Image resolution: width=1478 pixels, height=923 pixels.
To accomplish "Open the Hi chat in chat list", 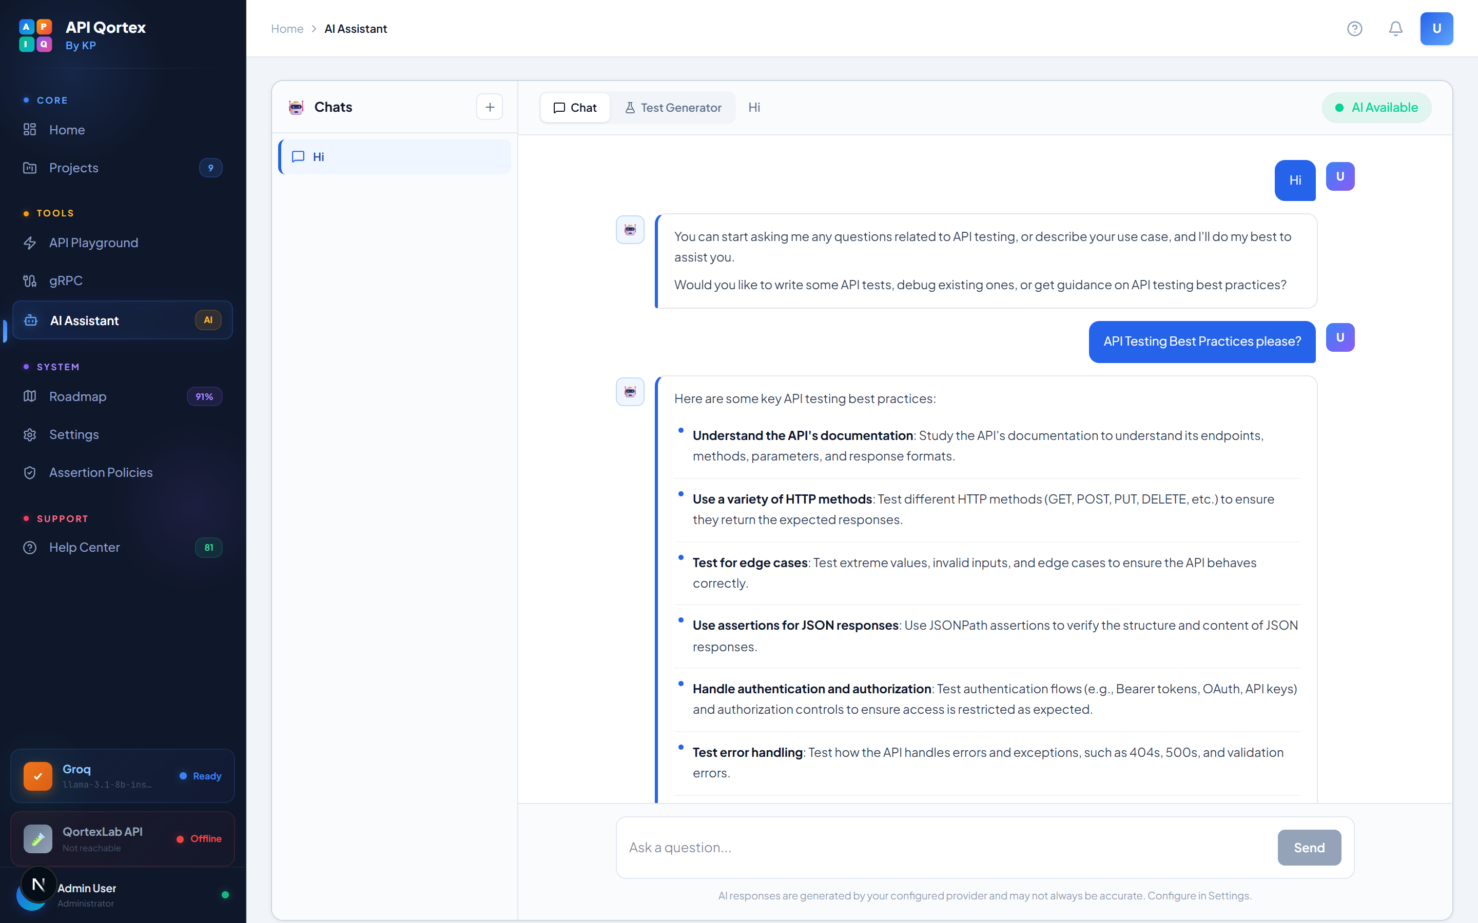I will click(x=395, y=157).
